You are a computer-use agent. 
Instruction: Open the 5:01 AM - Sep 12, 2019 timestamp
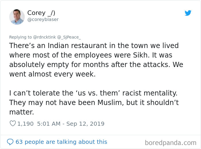(x=71, y=124)
